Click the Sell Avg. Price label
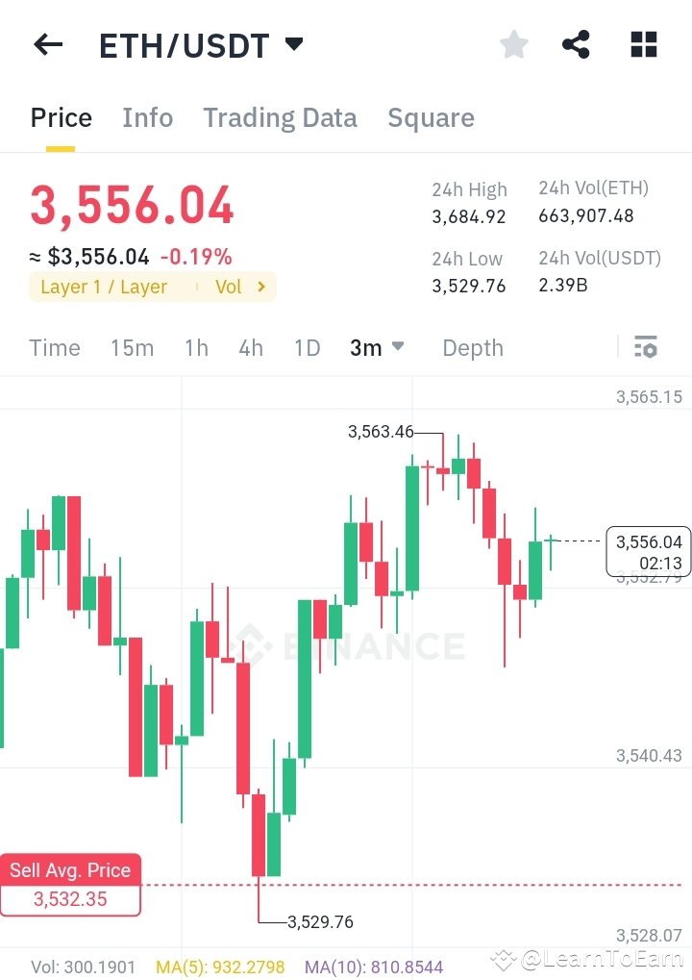The width and height of the screenshot is (692, 980). 70,870
